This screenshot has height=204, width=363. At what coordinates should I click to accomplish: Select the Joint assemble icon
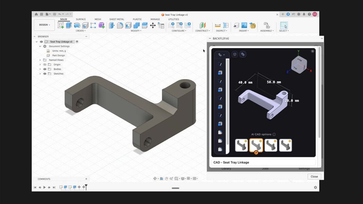pyautogui.click(x=267, y=25)
